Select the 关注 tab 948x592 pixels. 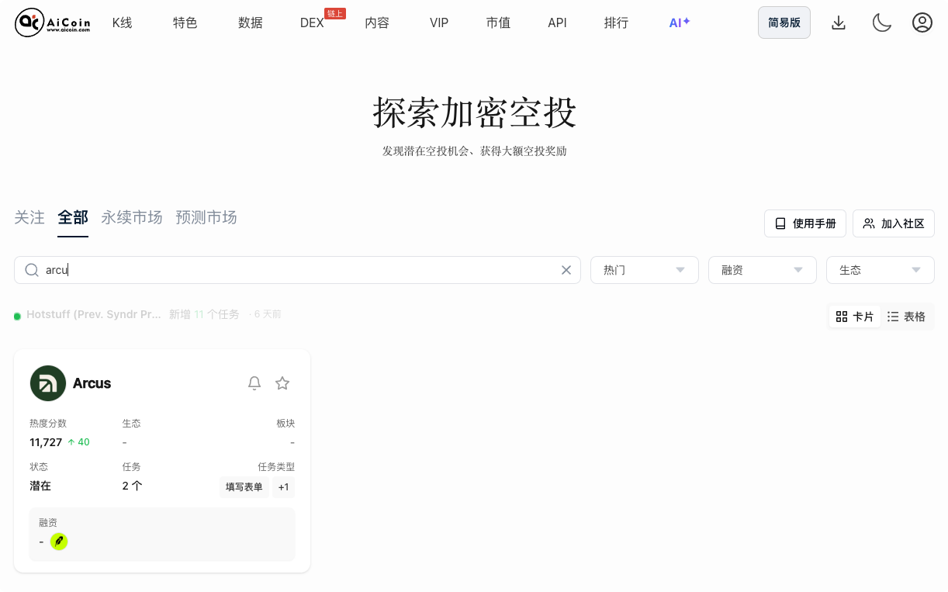point(29,218)
